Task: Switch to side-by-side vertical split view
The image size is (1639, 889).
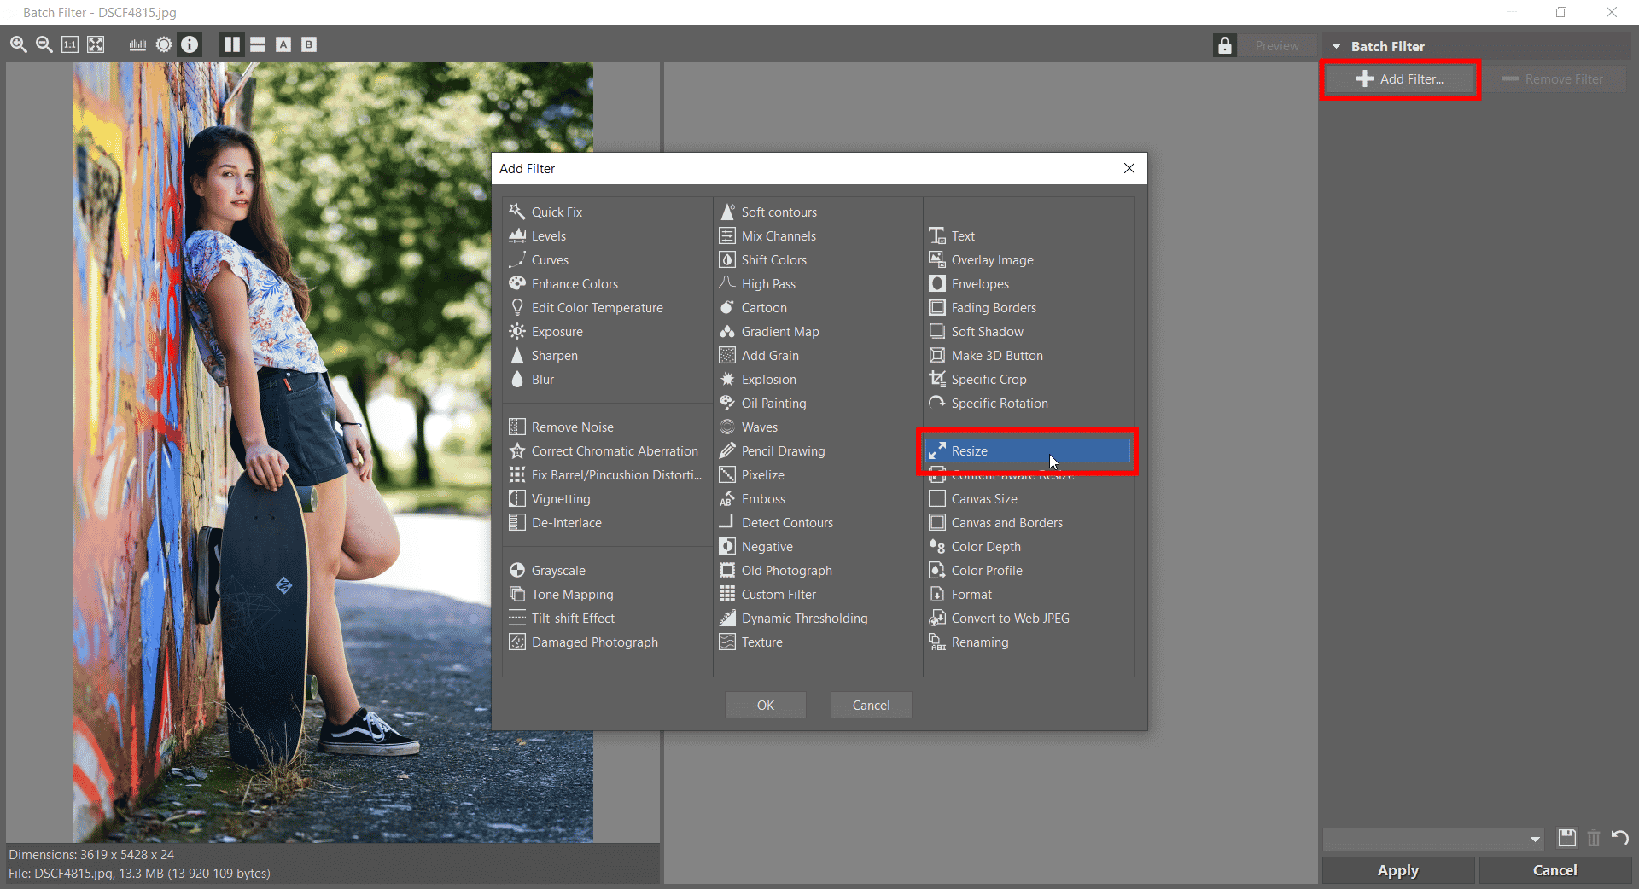Action: pos(231,44)
